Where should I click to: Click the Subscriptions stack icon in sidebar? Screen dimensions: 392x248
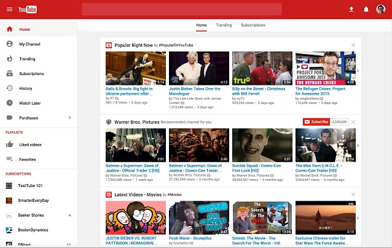click(9, 73)
